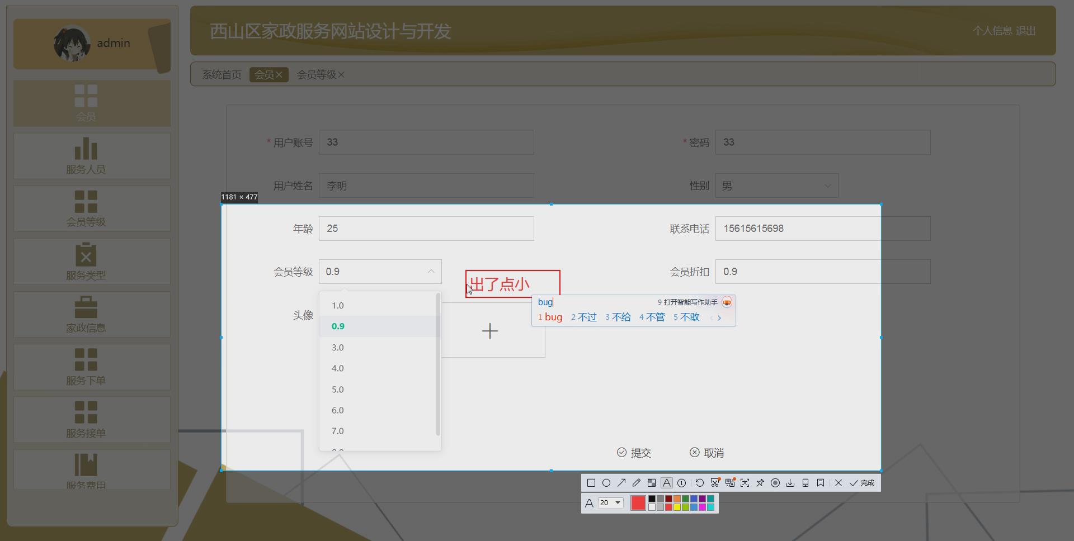
Task: Activate the text annotation tool
Action: pyautogui.click(x=666, y=483)
